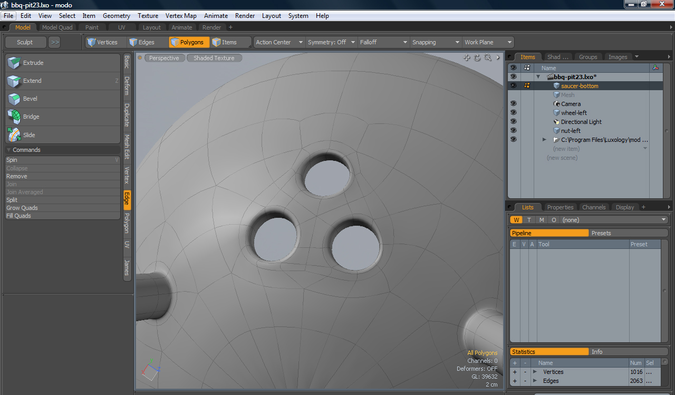The image size is (675, 395).
Task: Collapse the Commands section
Action: coord(8,150)
